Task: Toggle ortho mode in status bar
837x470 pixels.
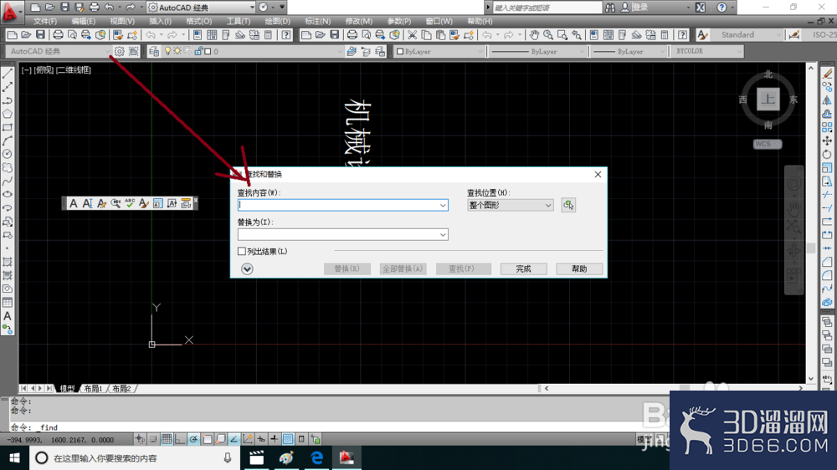Action: click(180, 439)
